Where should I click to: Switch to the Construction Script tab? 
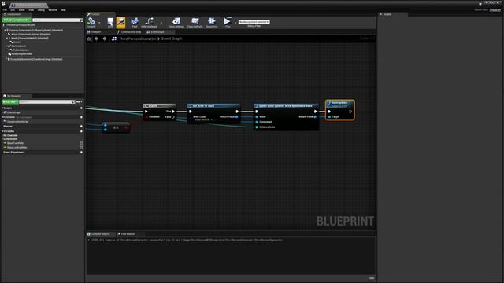(130, 32)
